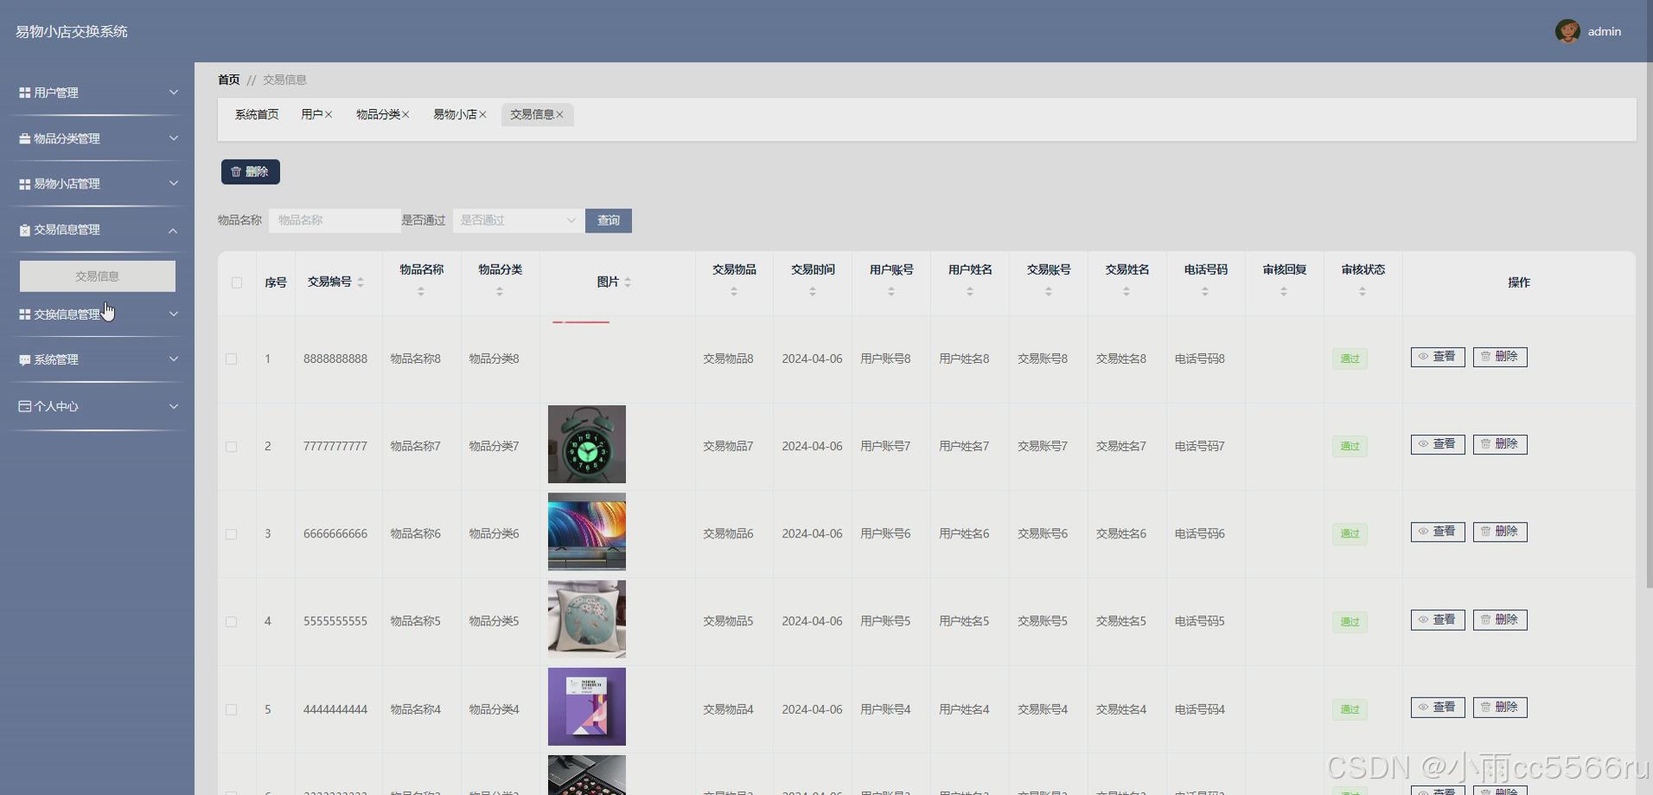1653x795 pixels.
Task: Sort by 交易时间 column arrows
Action: click(813, 292)
